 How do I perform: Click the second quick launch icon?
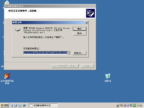16,105
